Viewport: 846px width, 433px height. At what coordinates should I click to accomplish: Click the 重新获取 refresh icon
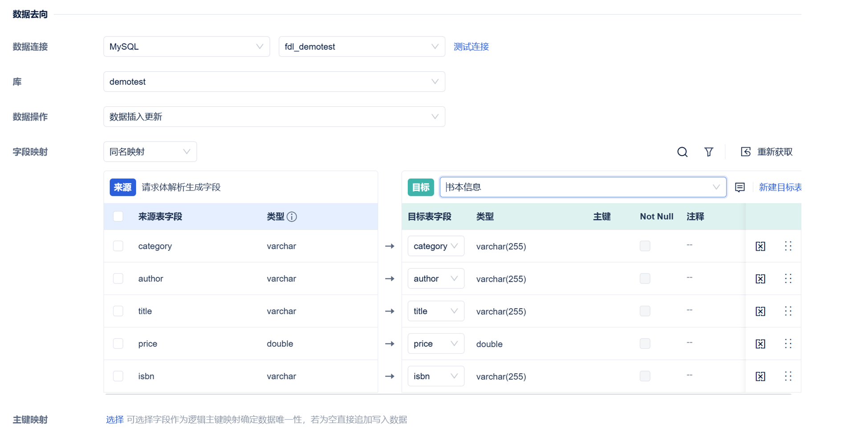[x=745, y=152]
